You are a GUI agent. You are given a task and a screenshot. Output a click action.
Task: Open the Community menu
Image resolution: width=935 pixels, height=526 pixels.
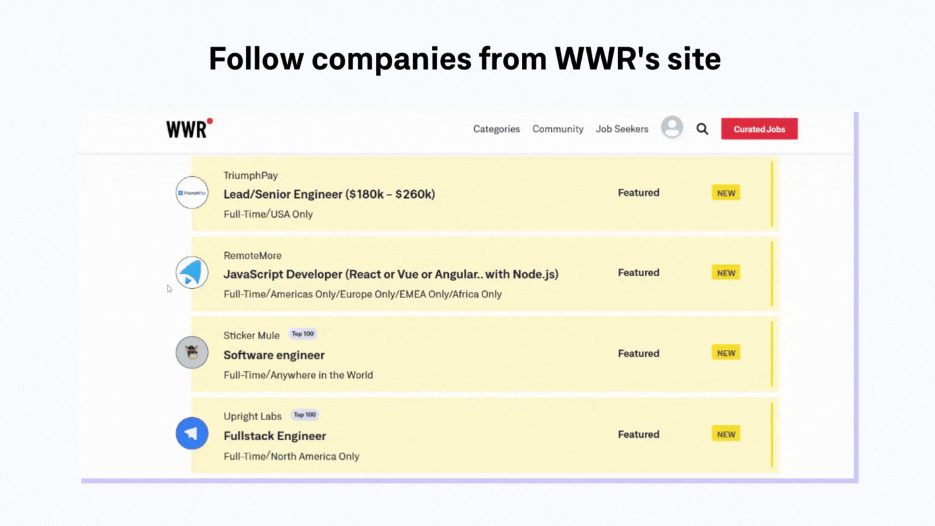pyautogui.click(x=558, y=129)
